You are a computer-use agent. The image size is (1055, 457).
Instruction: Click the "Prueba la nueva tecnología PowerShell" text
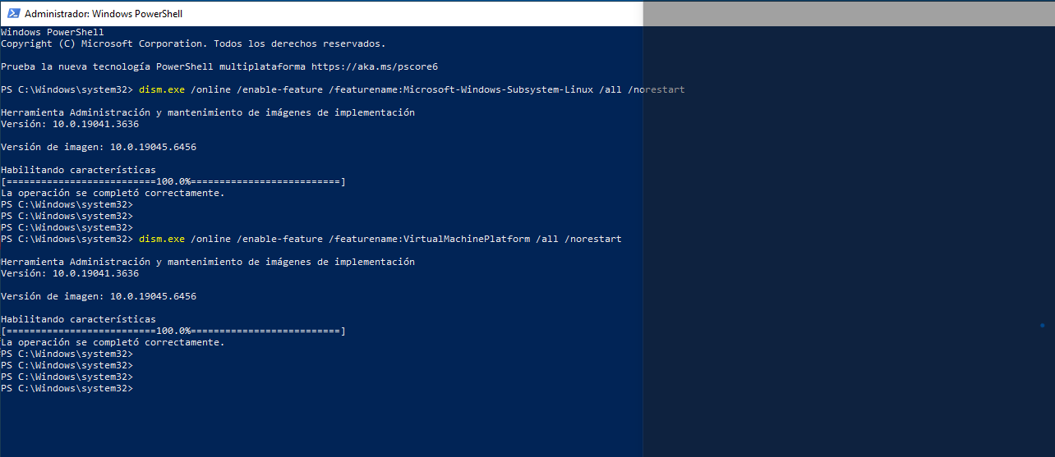153,66
